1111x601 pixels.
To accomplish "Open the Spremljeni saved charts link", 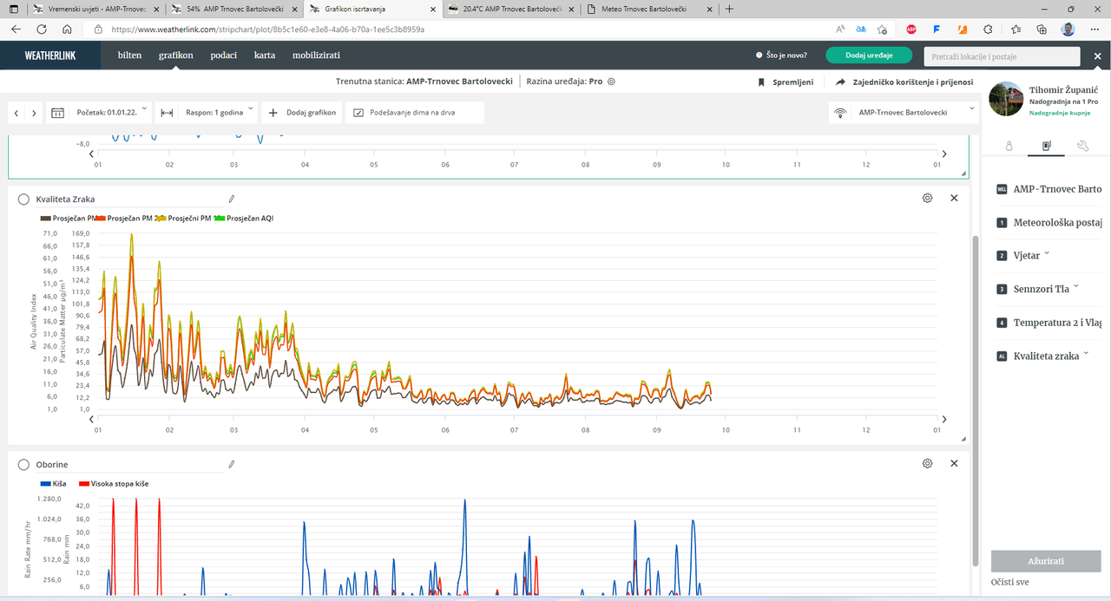I will tap(786, 82).
